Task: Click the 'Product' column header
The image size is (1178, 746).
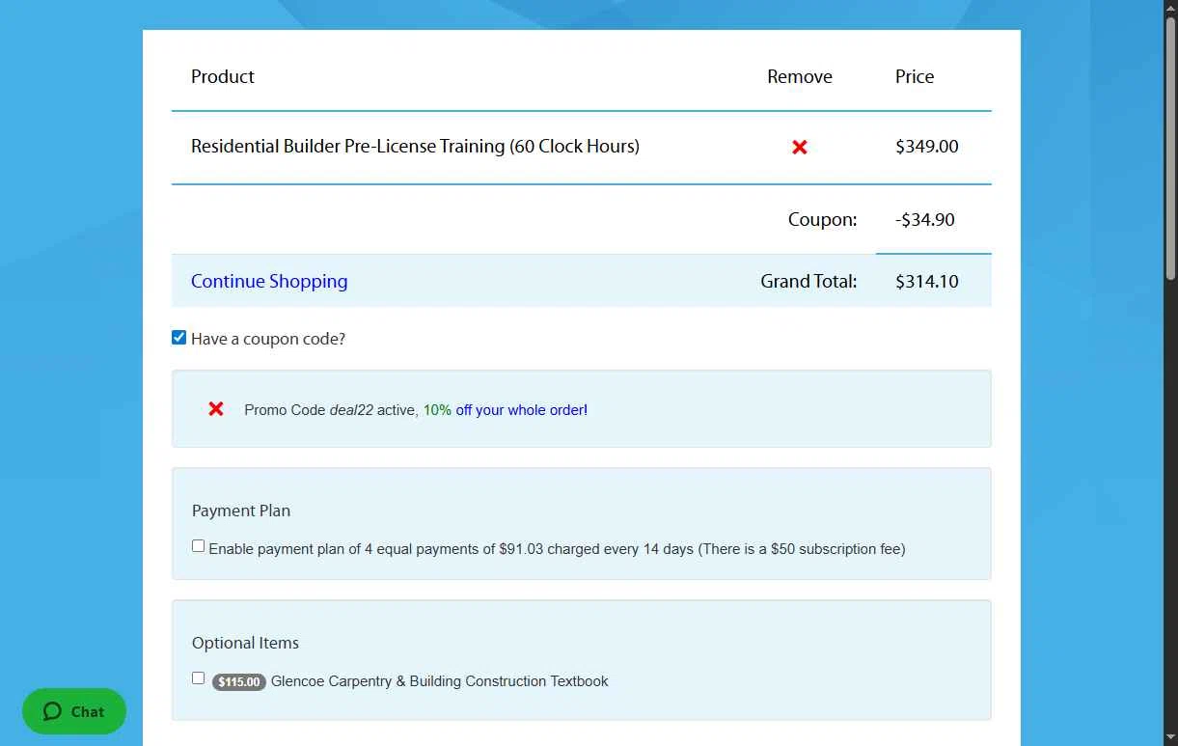Action: click(223, 76)
